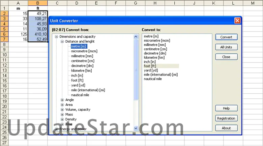The width and height of the screenshot is (263, 146).
Task: Select column M header in spreadsheet
Action: pos(253,3)
